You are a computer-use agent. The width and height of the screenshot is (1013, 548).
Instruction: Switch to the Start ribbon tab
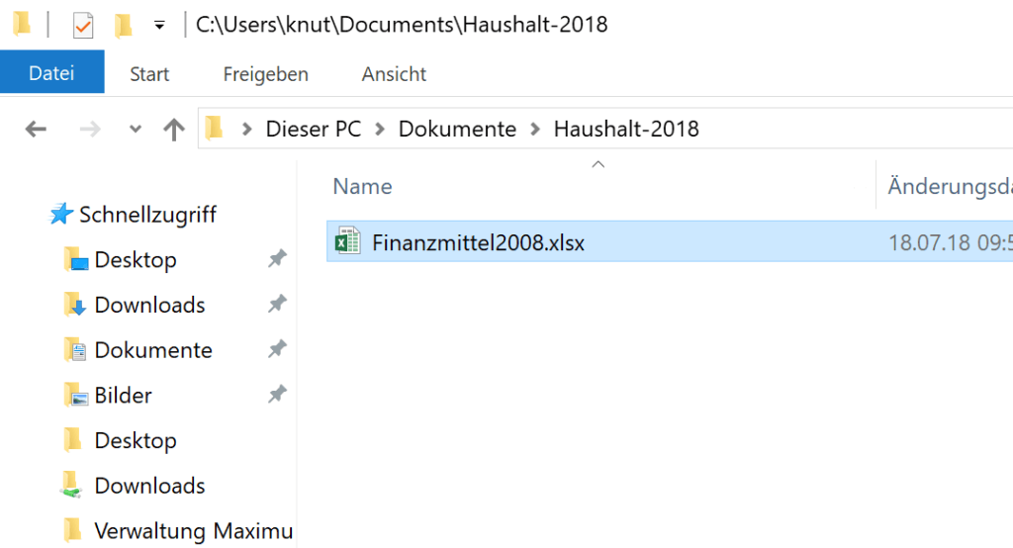click(x=149, y=73)
